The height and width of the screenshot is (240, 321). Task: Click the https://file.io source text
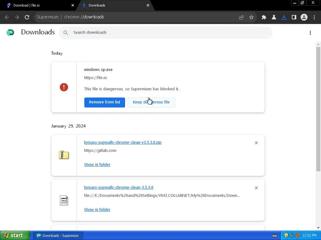[95, 77]
